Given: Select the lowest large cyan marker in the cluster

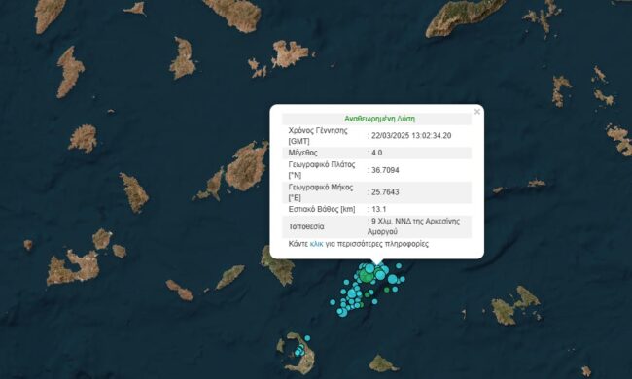Looking at the screenshot, I should (343, 313).
